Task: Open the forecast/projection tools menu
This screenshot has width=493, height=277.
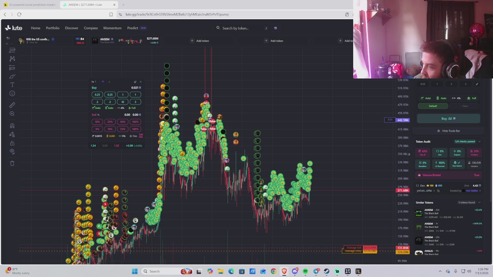Action: coord(12,67)
